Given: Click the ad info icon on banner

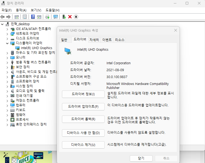Looking at the screenshot, I should pos(50,152).
